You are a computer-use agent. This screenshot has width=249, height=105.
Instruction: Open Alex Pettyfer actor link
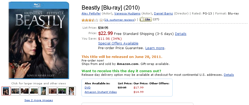tap(91, 13)
